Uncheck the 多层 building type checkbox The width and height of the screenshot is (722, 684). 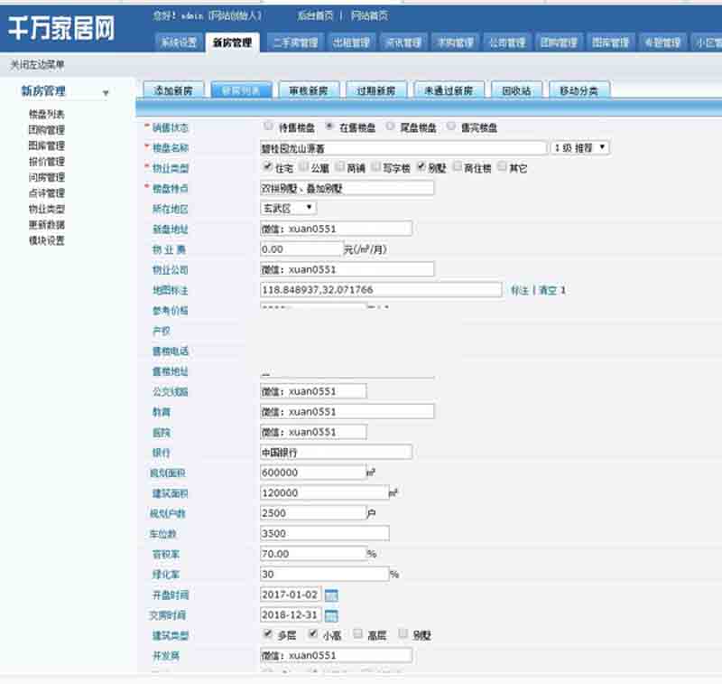point(268,634)
